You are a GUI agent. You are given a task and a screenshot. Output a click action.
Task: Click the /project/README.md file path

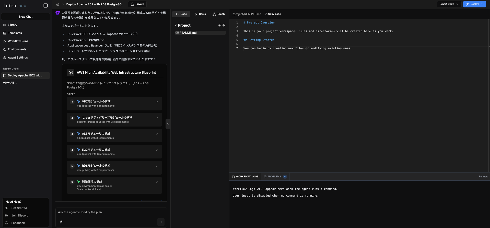pos(247,14)
